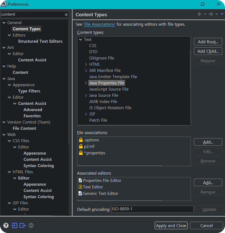Click the Add Child... button
This screenshot has height=233, width=225.
tap(208, 51)
